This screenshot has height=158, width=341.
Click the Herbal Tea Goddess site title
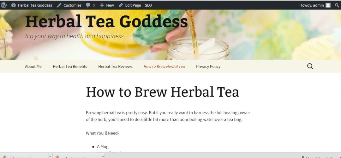[x=106, y=22]
